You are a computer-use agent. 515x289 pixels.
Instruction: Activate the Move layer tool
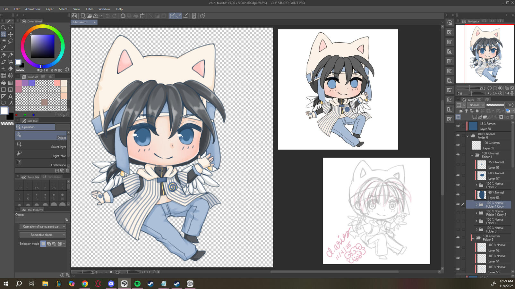coord(11,34)
